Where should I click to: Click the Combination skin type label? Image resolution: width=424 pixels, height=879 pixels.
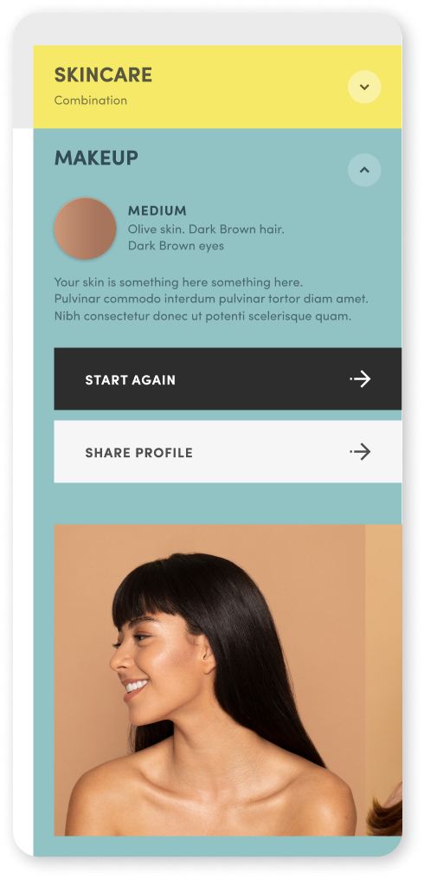[x=91, y=100]
